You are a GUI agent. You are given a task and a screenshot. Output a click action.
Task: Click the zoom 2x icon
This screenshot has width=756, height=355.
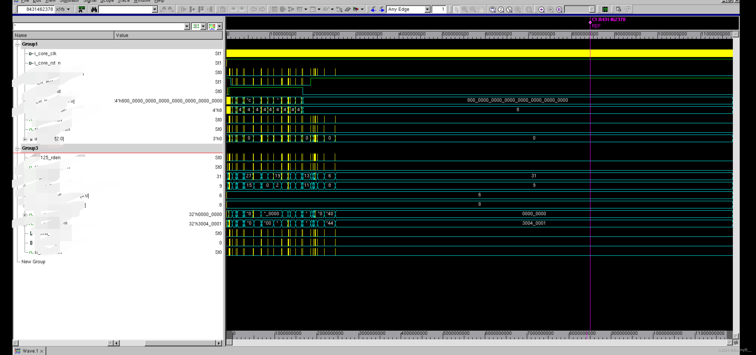tap(501, 9)
